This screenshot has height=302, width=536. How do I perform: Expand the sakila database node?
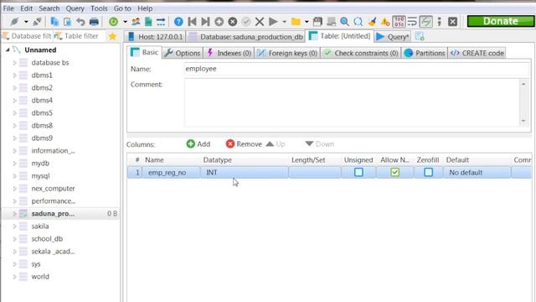[x=14, y=226]
